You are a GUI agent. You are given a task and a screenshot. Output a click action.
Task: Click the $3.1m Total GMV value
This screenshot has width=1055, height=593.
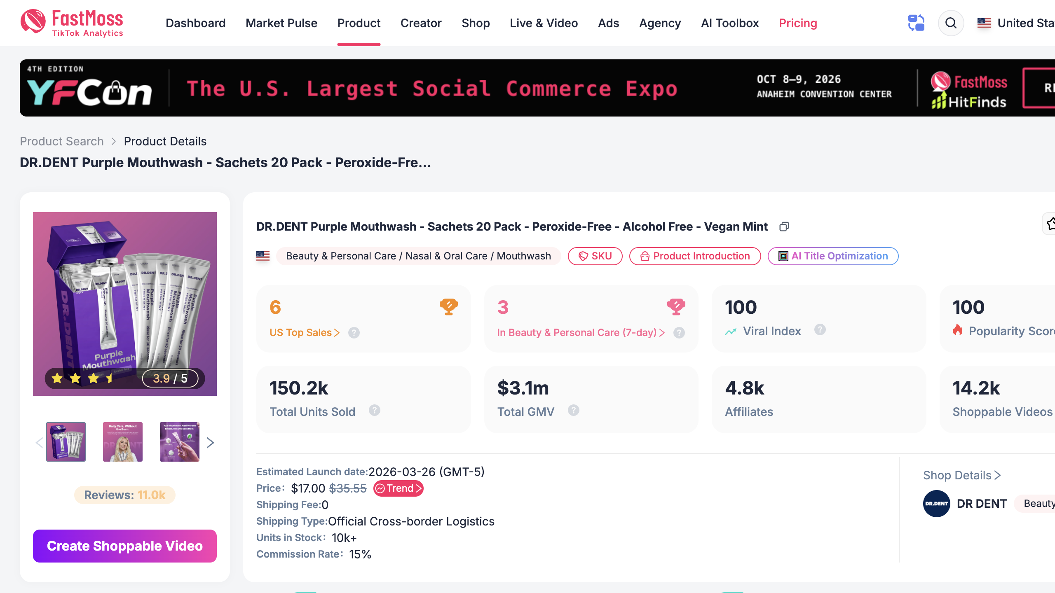point(523,388)
